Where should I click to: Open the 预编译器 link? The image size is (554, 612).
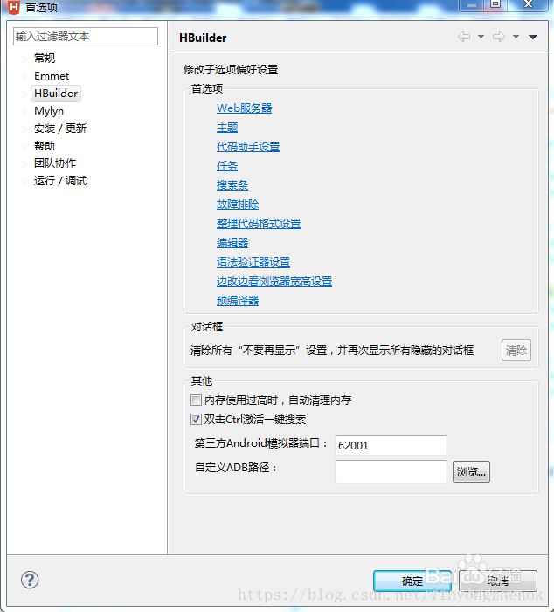pos(238,301)
